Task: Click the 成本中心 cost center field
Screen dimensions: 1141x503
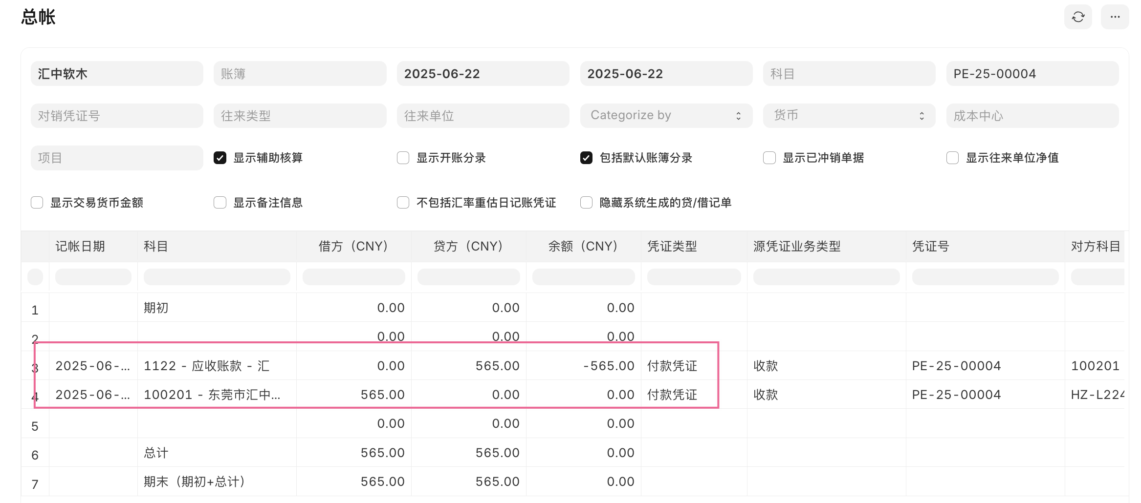Action: (x=1031, y=115)
